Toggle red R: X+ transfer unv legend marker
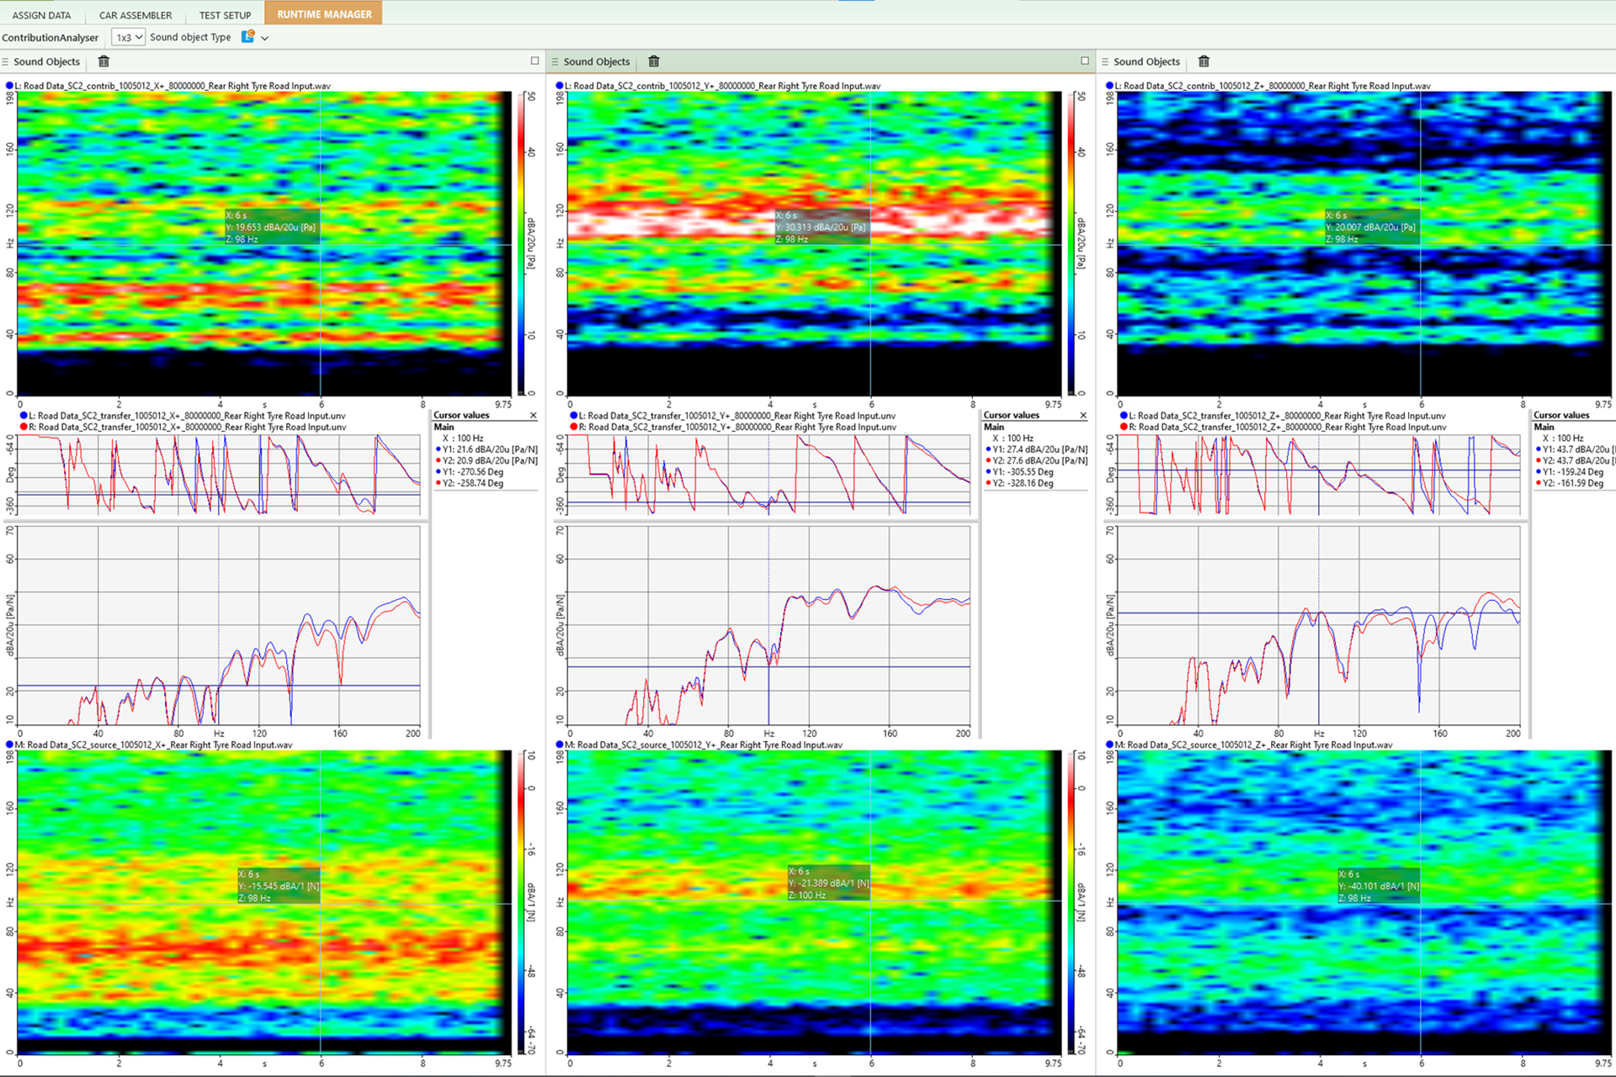Screen dimensions: 1616x1077 [x=24, y=427]
